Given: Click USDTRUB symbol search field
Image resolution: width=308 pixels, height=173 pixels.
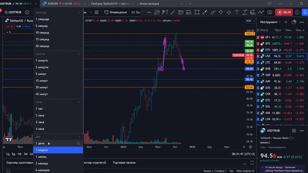Looking at the screenshot, I should click(13, 12).
